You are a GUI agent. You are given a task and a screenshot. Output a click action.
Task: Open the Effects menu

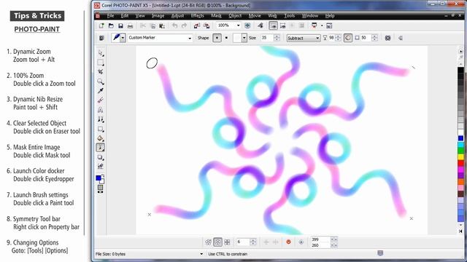pyautogui.click(x=197, y=16)
